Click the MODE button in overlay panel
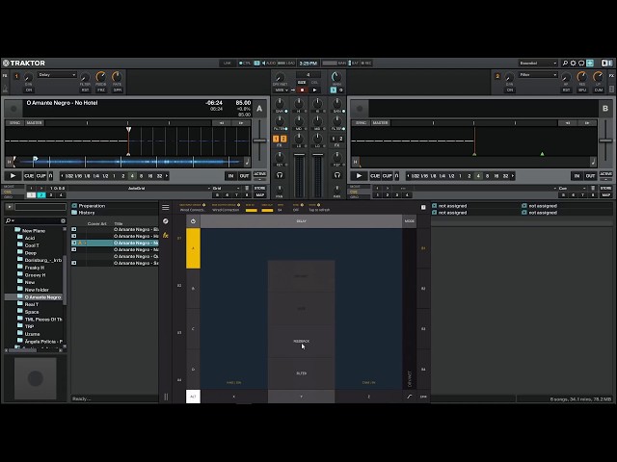The image size is (617, 462). [410, 221]
